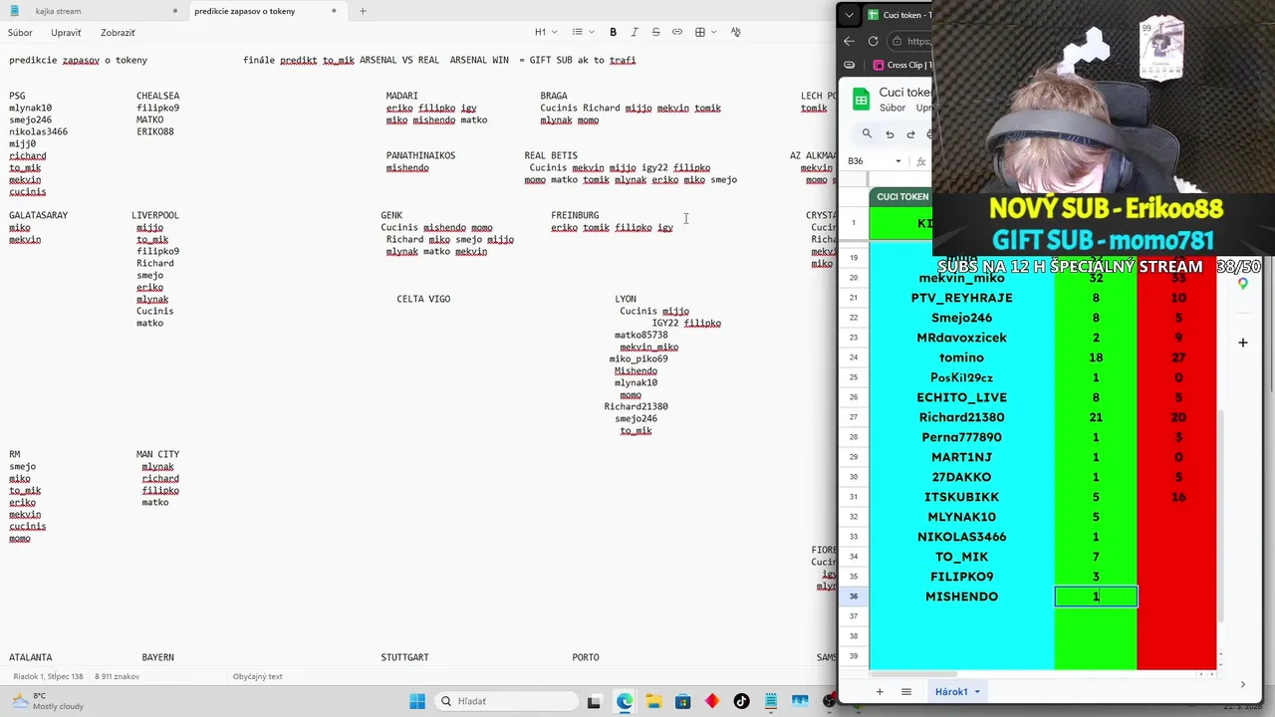Open the Súbor menu in Notepad
The image size is (1275, 717).
[20, 33]
